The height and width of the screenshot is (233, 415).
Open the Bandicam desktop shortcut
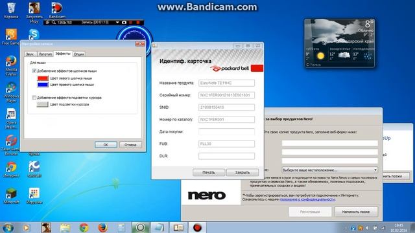pos(57,10)
